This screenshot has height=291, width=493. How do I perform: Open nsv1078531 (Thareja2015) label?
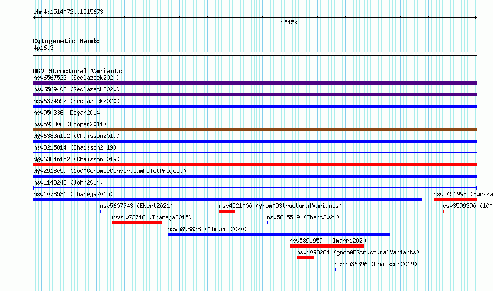pos(73,194)
